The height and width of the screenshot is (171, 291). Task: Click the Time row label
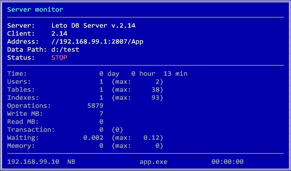point(17,74)
